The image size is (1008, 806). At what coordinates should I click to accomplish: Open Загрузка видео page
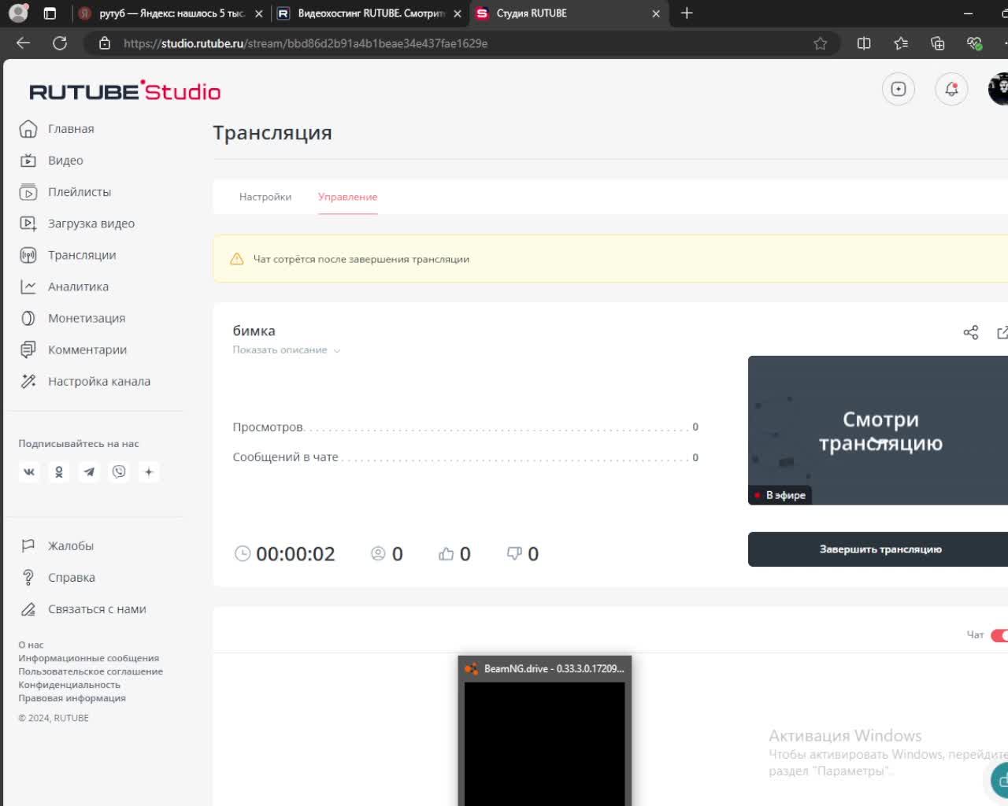[77, 224]
